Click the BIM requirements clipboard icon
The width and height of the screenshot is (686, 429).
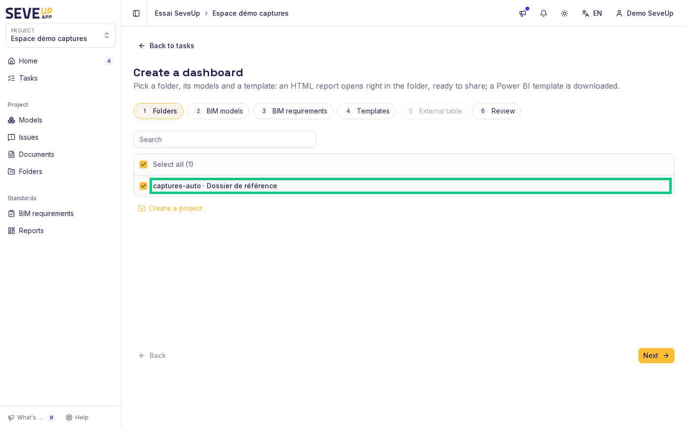click(11, 214)
